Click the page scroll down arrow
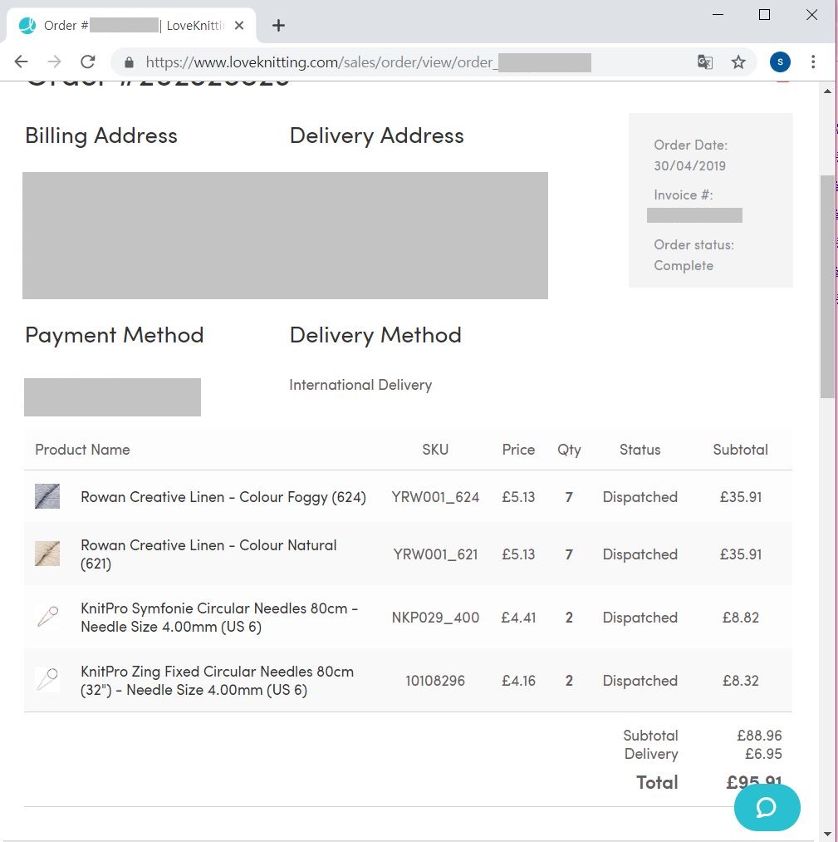Image resolution: width=838 pixels, height=842 pixels. point(827,834)
